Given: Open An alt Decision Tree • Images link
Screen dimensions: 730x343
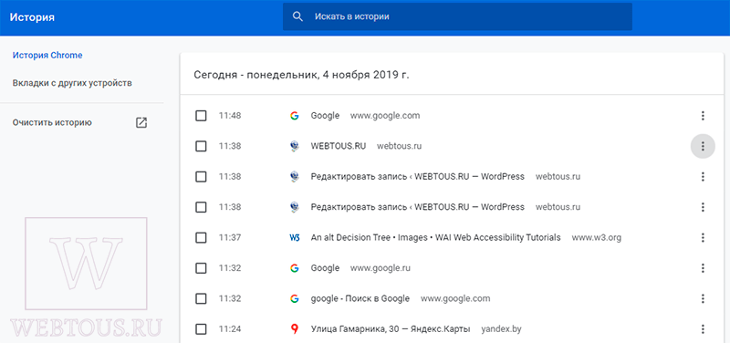Looking at the screenshot, I should tap(435, 238).
